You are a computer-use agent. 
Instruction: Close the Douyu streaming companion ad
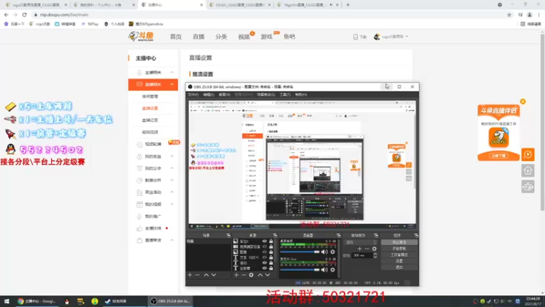(523, 101)
